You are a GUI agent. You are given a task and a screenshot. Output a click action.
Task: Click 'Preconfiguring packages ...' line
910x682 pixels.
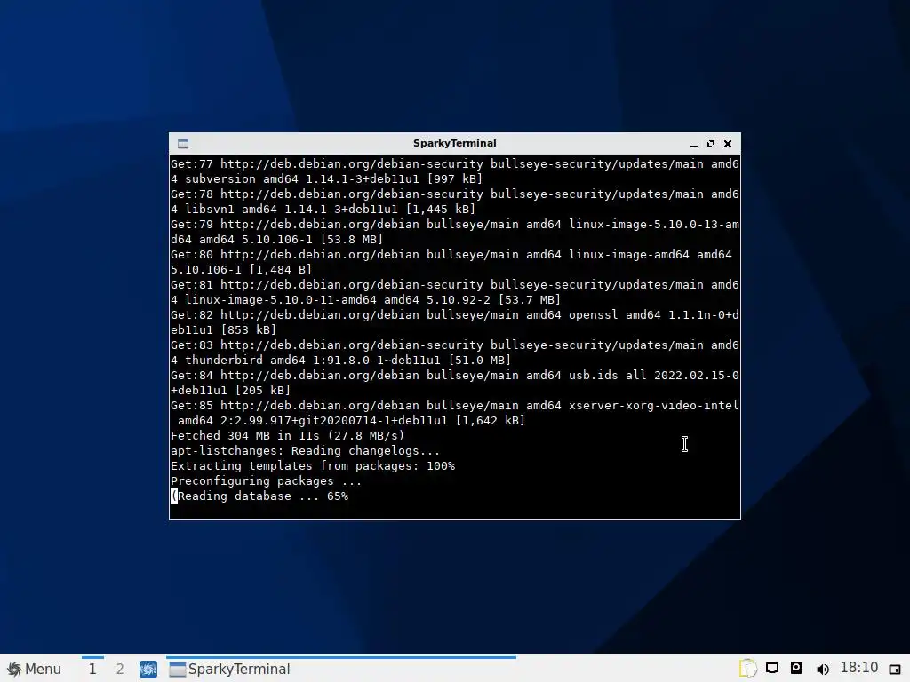coord(266,480)
